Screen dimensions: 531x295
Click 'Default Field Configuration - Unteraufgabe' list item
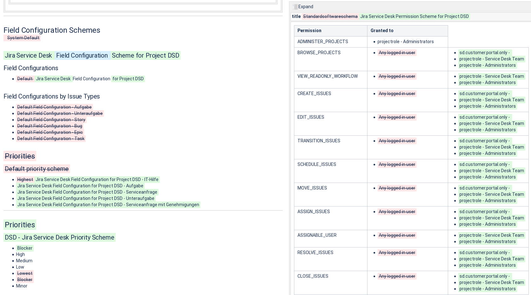[x=60, y=113]
